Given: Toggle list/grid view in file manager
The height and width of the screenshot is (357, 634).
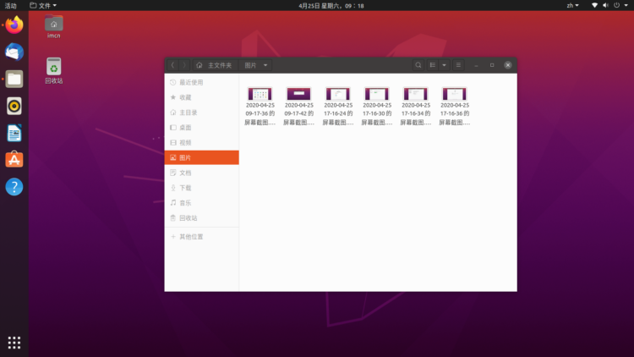Looking at the screenshot, I should tap(432, 65).
